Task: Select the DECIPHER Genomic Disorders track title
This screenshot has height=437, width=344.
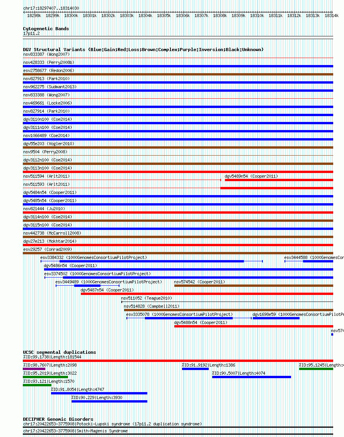Action: coord(58,419)
